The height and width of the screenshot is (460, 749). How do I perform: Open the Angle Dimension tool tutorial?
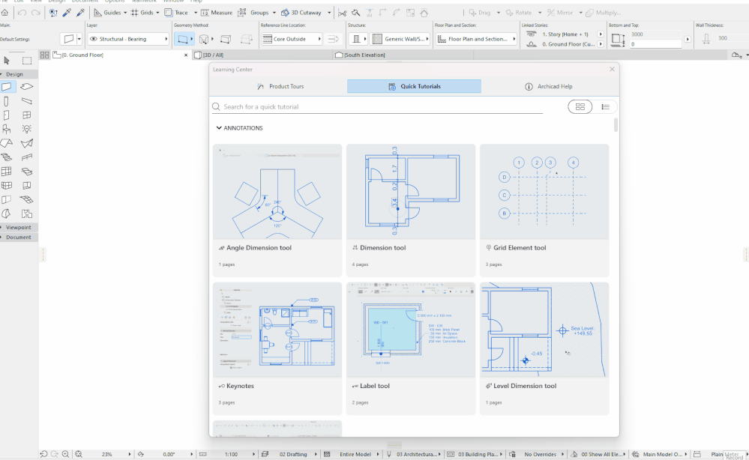tap(277, 210)
